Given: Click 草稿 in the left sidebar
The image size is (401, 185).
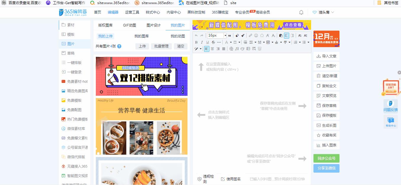Looking at the screenshot, I should pyautogui.click(x=71, y=53).
